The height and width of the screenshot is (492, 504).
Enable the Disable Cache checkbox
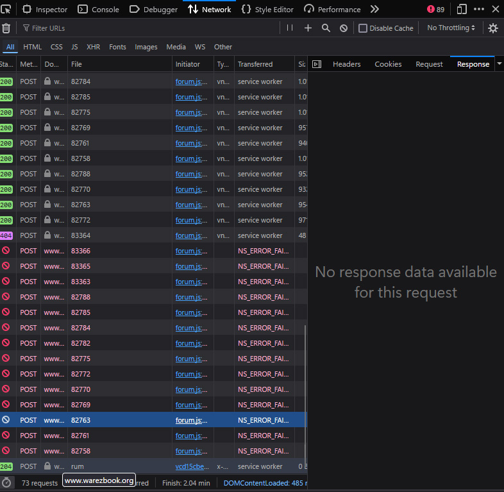pyautogui.click(x=363, y=28)
